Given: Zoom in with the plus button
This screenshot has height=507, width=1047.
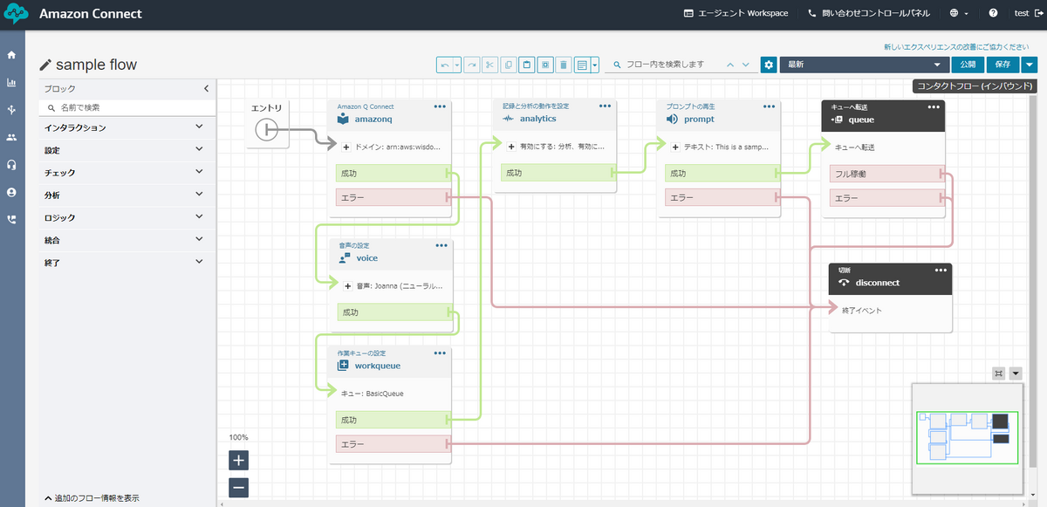Looking at the screenshot, I should tap(239, 460).
